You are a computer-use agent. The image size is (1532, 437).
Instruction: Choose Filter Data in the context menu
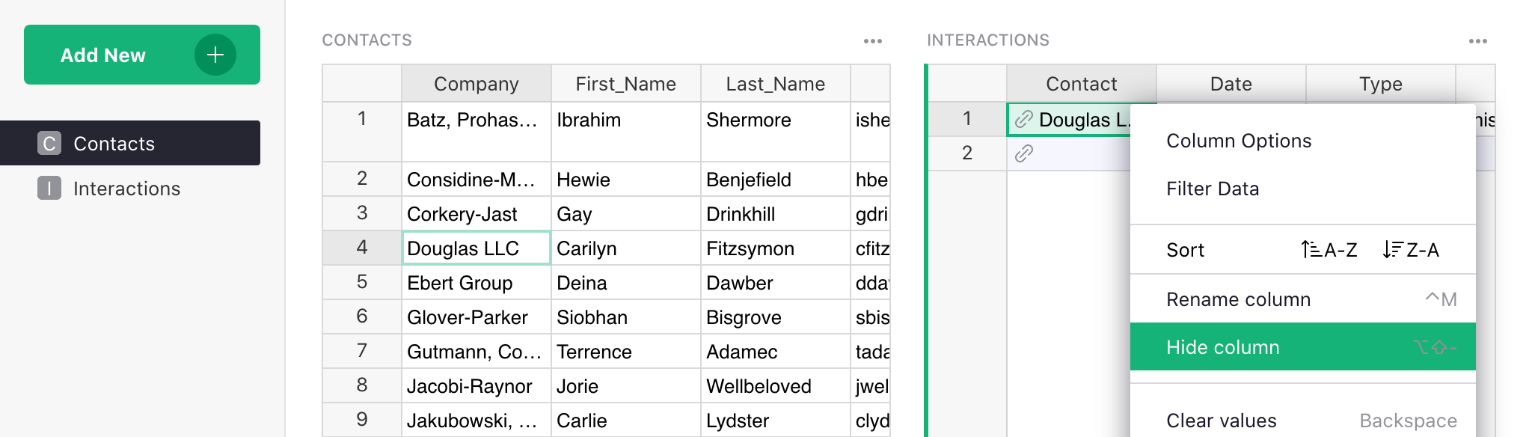1213,189
